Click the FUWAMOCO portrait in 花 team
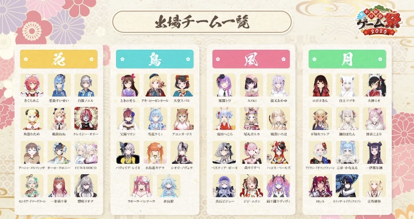Image resolution: width=414 pixels, height=219 pixels. (86, 152)
